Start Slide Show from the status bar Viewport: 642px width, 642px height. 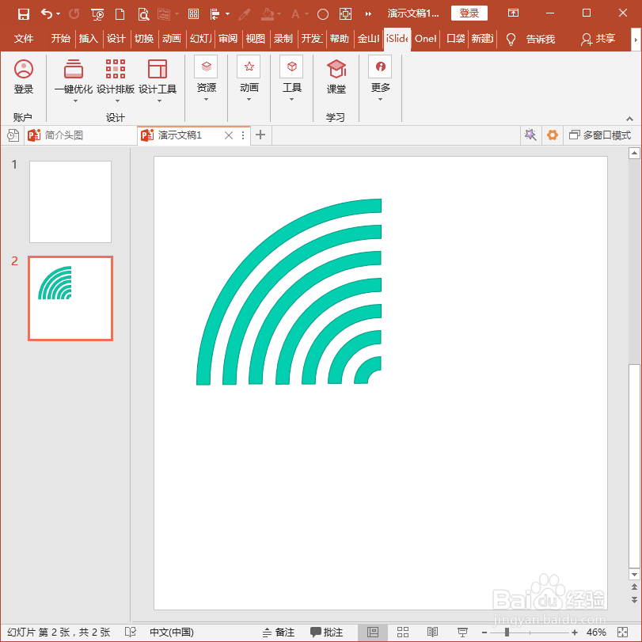(462, 633)
